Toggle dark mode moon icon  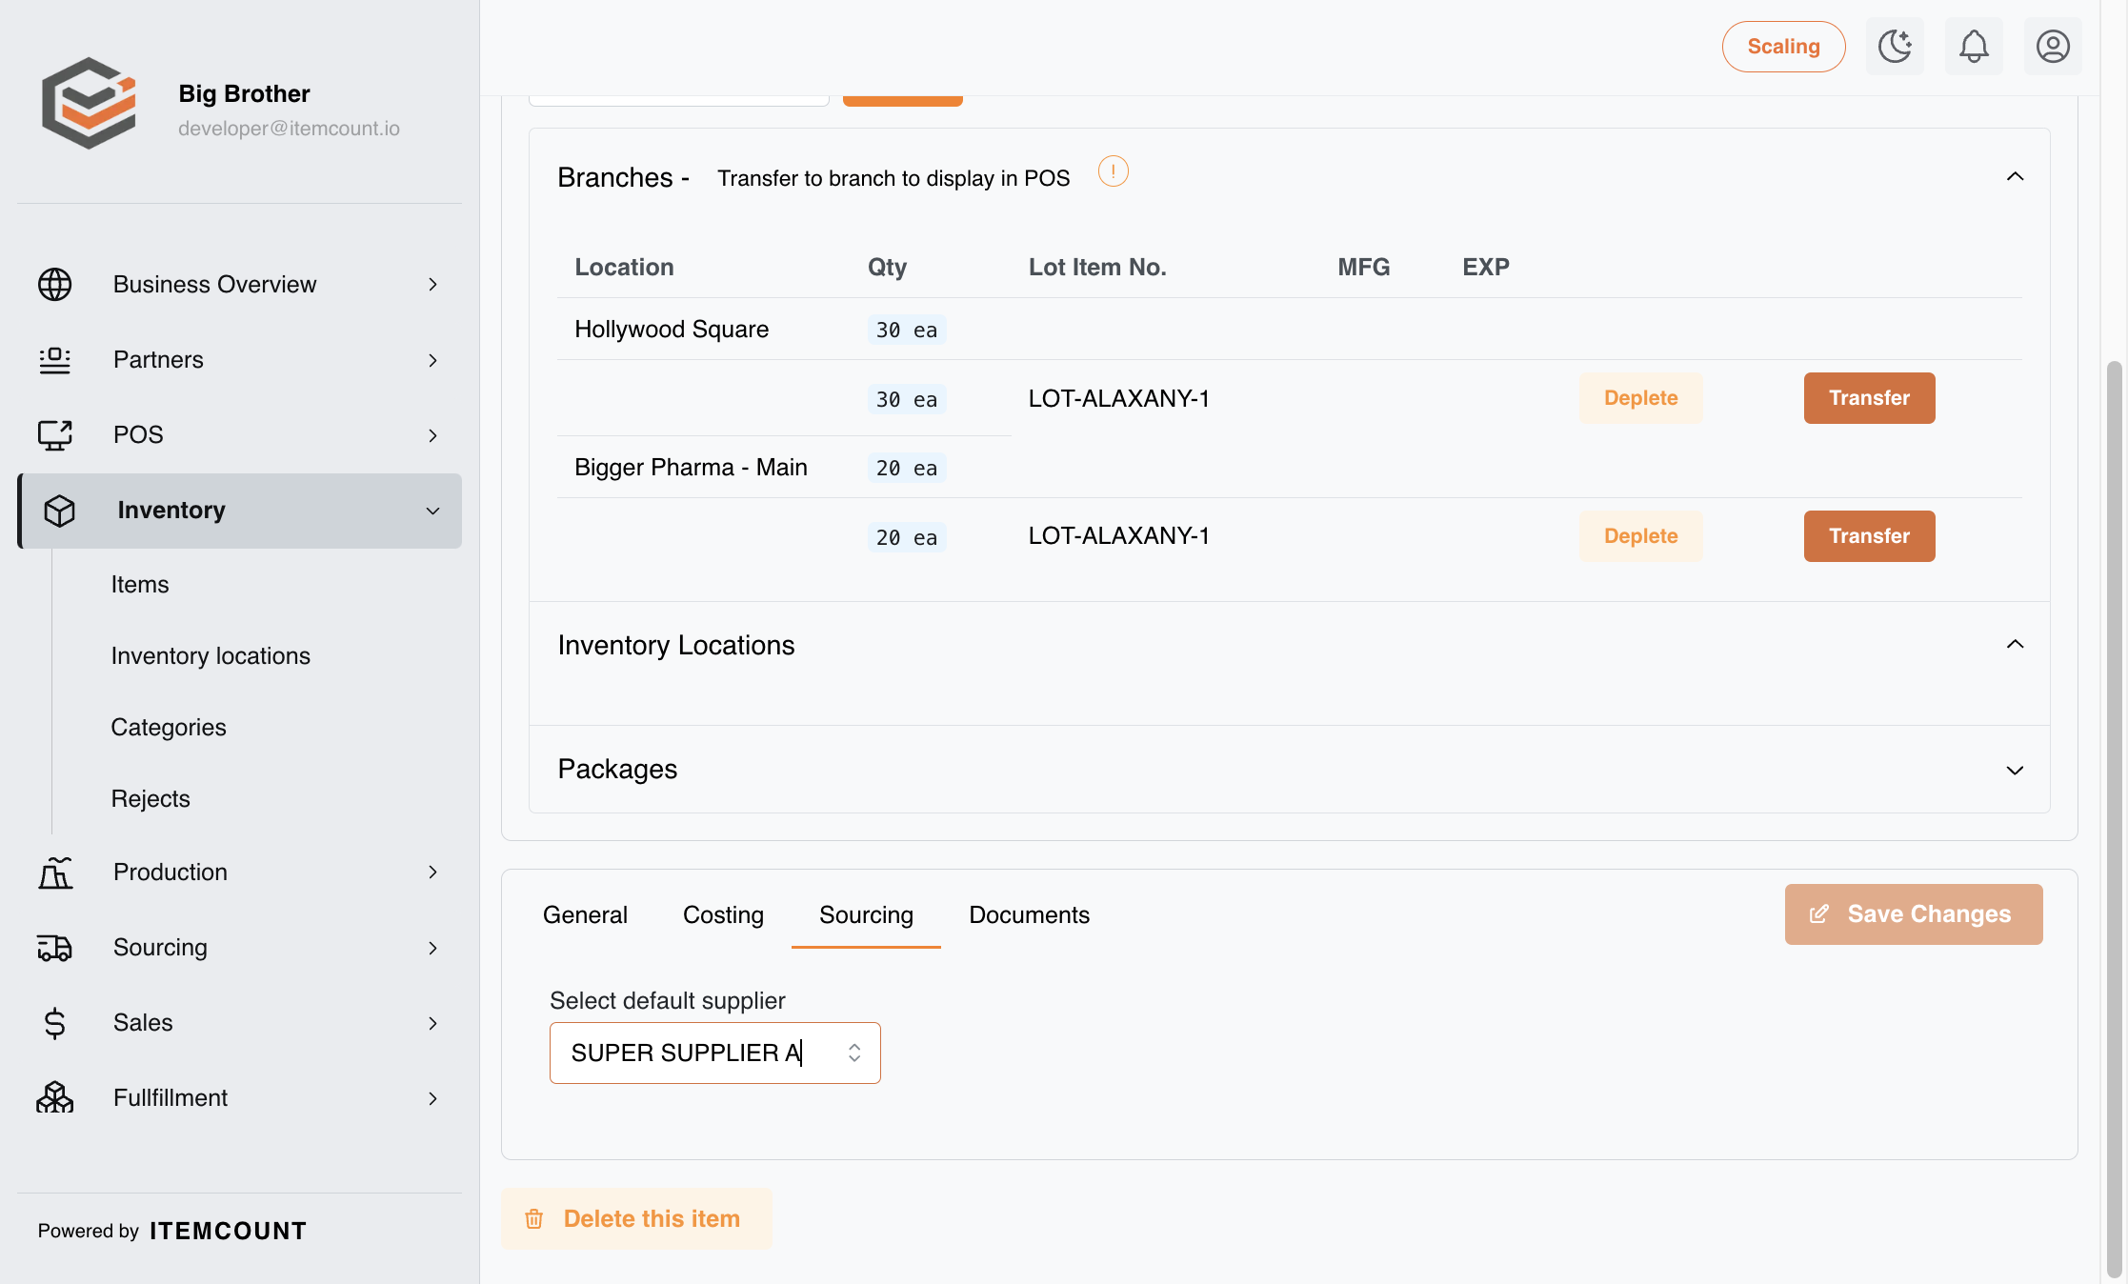click(x=1895, y=46)
